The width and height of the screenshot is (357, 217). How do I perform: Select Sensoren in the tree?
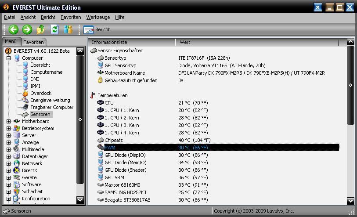40,114
